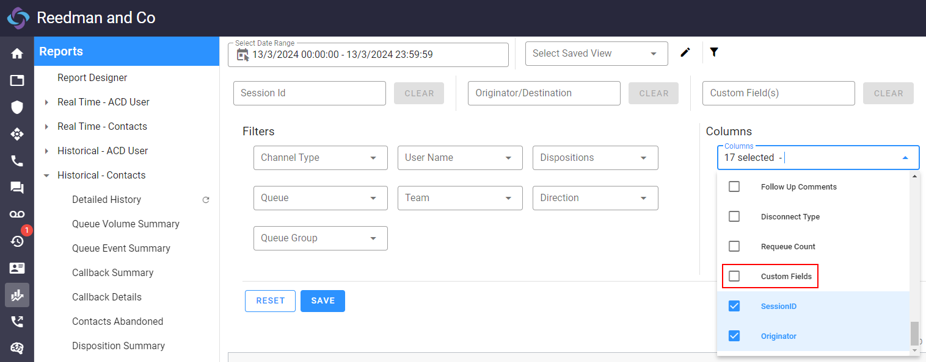
Task: Select the reports chart sidebar icon
Action: (x=17, y=295)
